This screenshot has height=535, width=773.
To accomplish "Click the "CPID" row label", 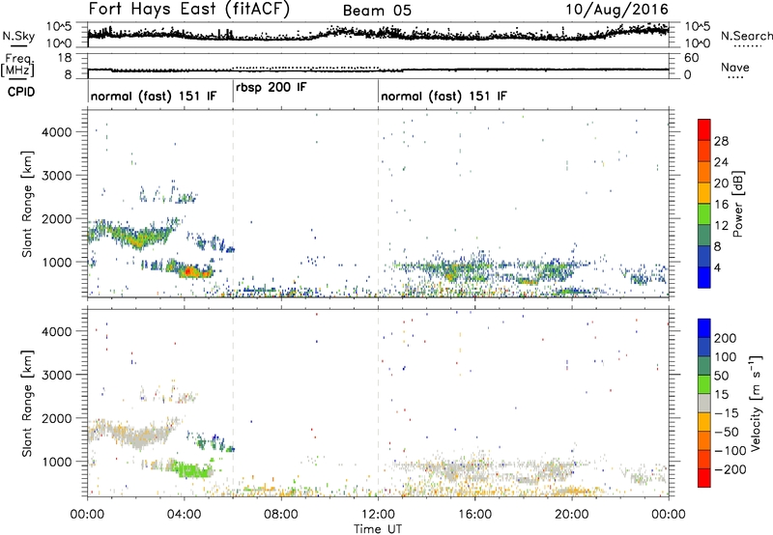I will coord(21,92).
